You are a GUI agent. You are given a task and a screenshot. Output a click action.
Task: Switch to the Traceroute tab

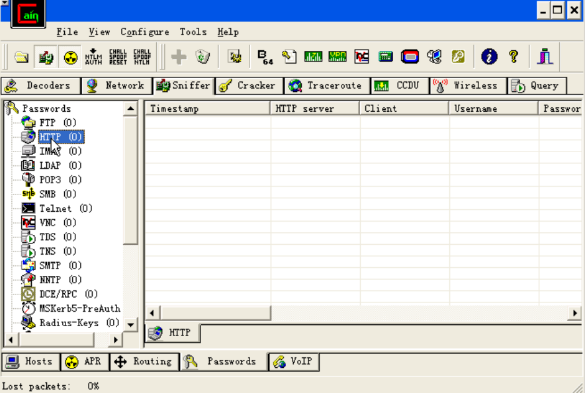(x=327, y=86)
